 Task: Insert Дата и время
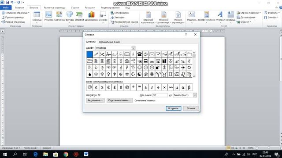246,18
